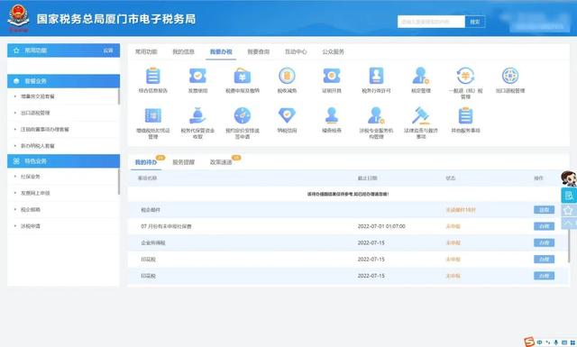577x347 pixels.
Task: Open 纳税信用 icon
Action: pos(287,115)
